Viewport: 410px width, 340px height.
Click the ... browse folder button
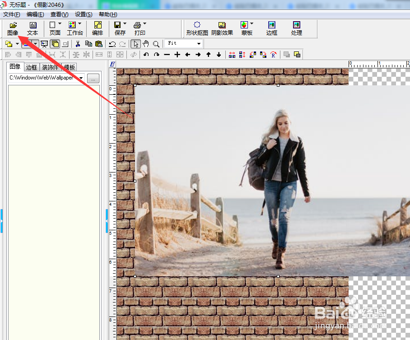pyautogui.click(x=93, y=78)
